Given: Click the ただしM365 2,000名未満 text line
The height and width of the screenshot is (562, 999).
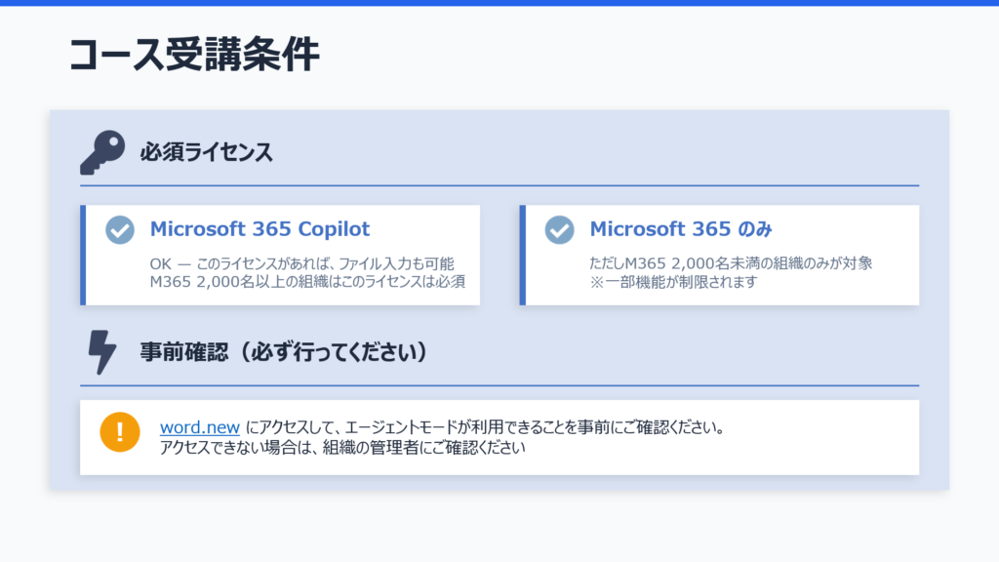Looking at the screenshot, I should coord(731,264).
